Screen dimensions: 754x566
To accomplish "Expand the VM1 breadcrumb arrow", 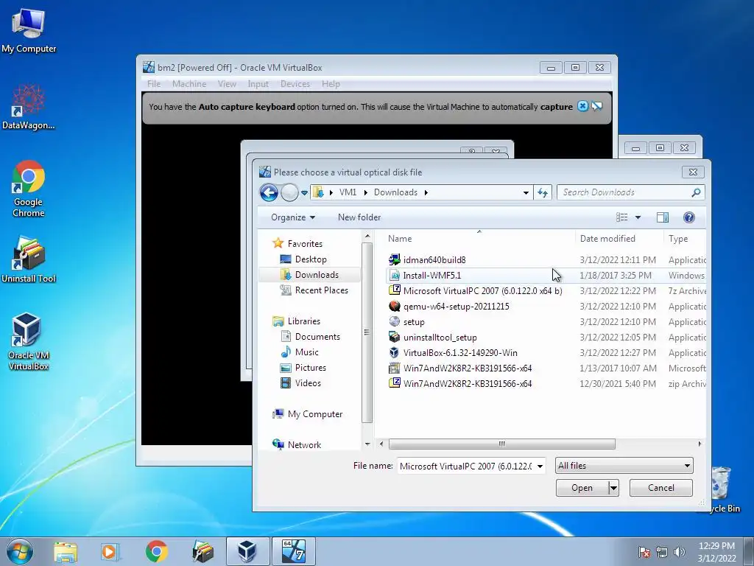I will [365, 192].
